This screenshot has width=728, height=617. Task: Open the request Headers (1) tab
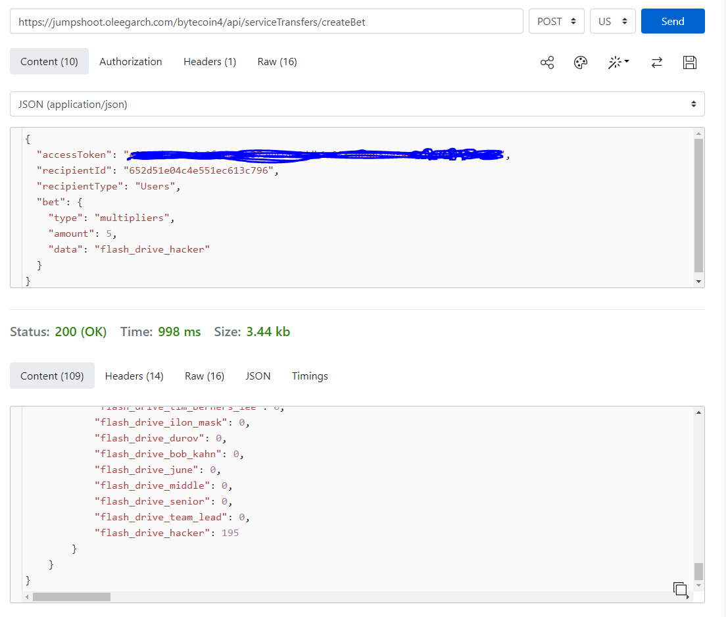210,62
